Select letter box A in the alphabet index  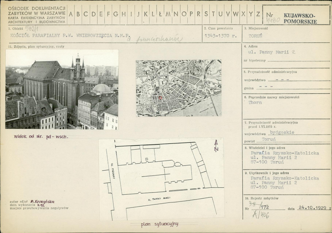71,14
